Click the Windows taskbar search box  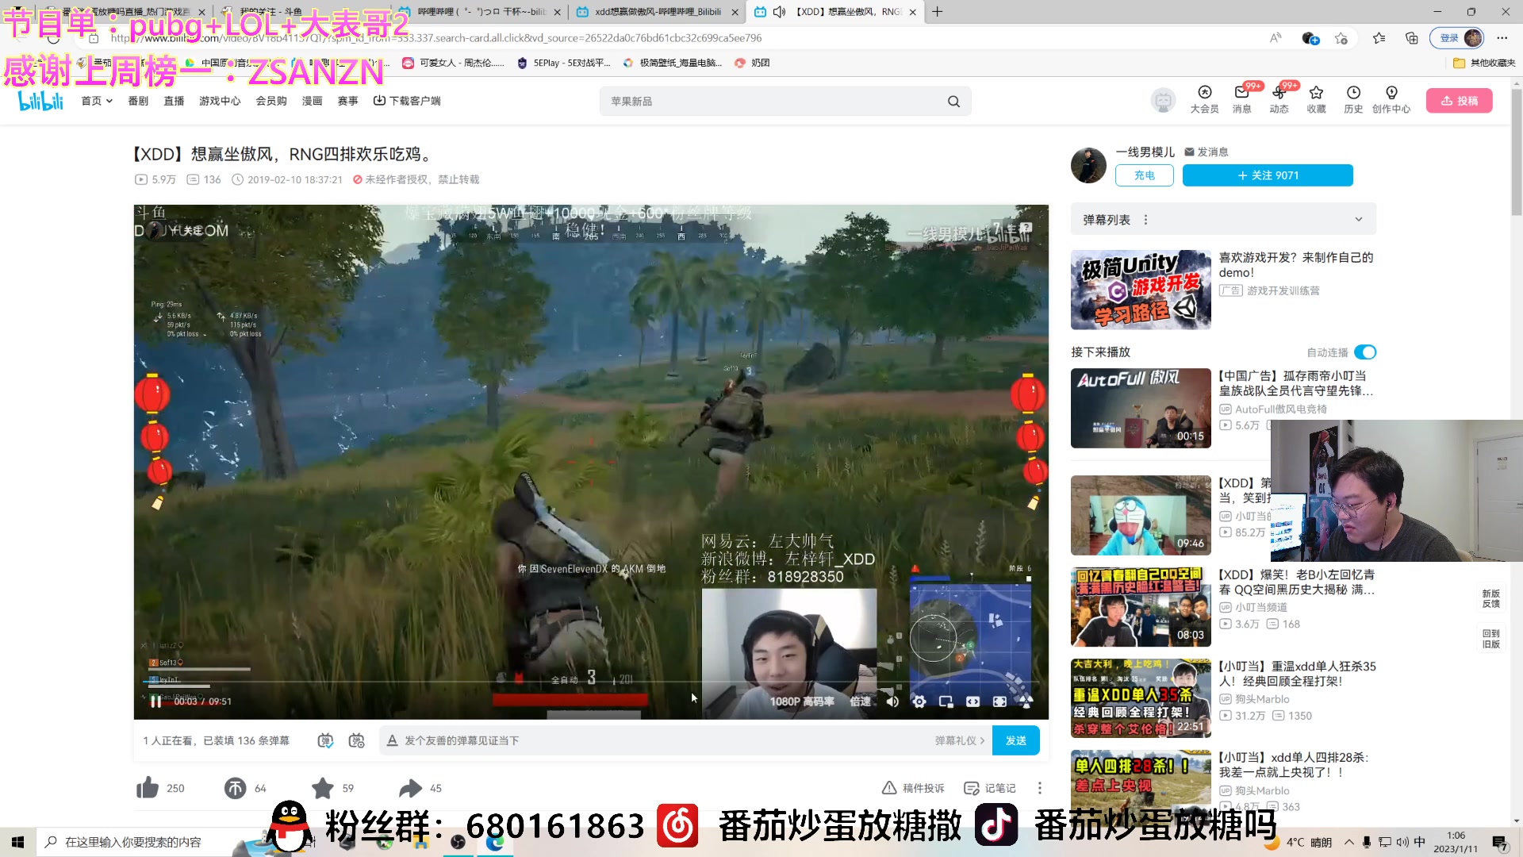(x=135, y=842)
